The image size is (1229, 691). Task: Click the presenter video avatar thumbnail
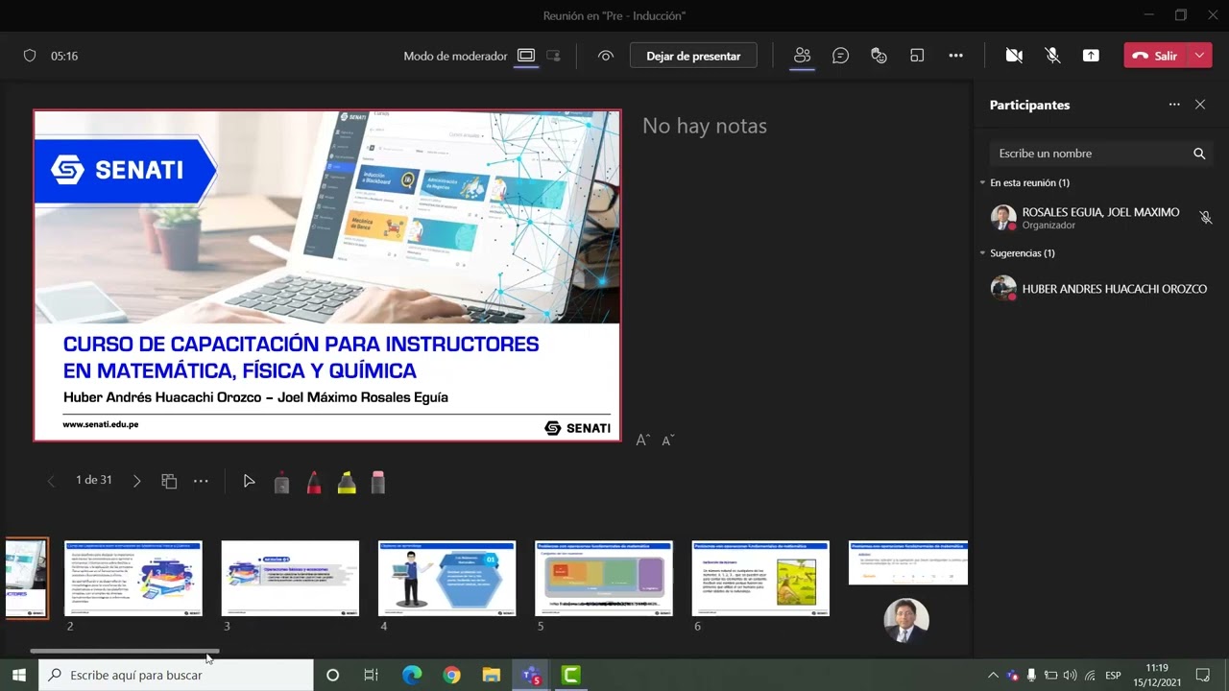[906, 621]
